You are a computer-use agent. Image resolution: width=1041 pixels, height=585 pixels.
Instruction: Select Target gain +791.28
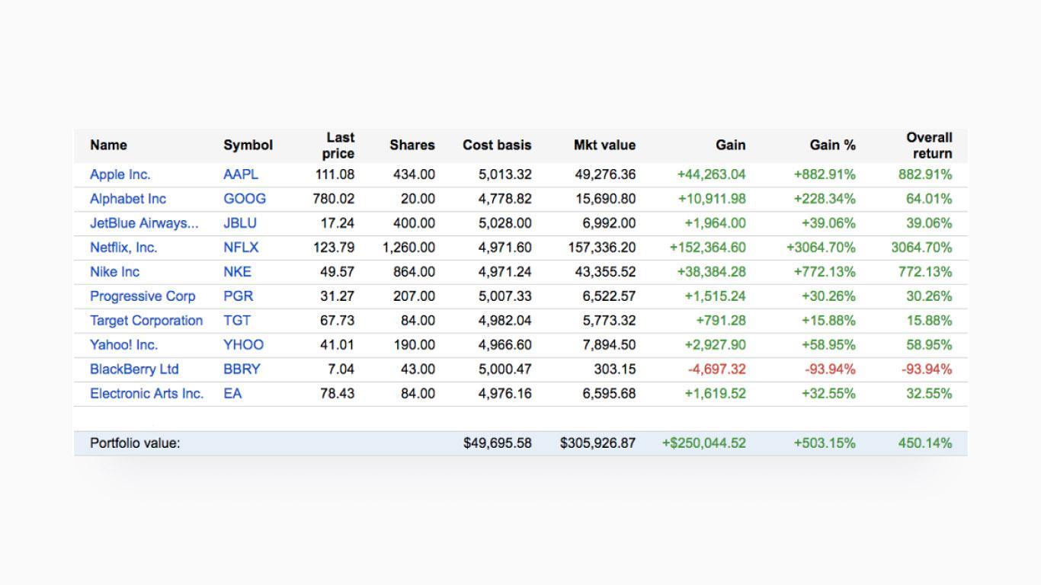[720, 321]
